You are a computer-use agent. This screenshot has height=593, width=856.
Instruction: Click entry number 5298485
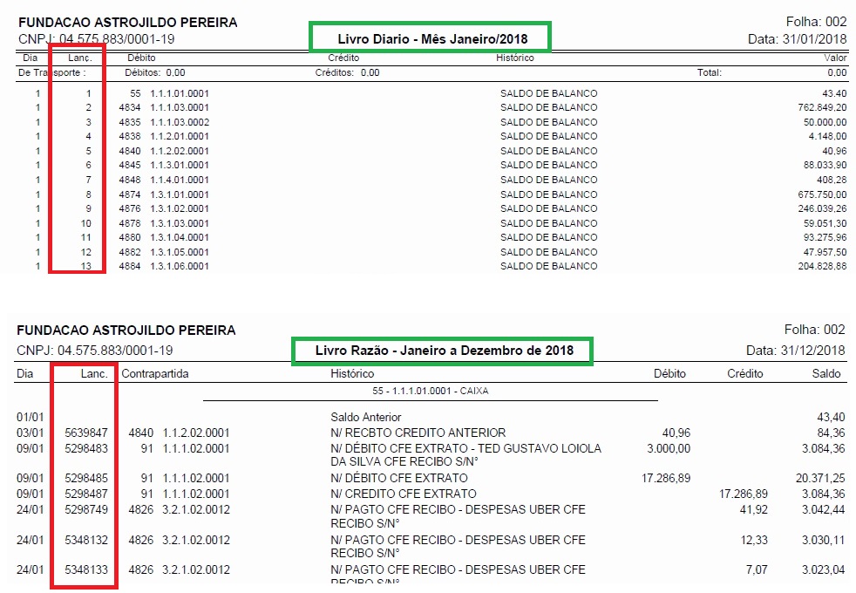coord(86,479)
